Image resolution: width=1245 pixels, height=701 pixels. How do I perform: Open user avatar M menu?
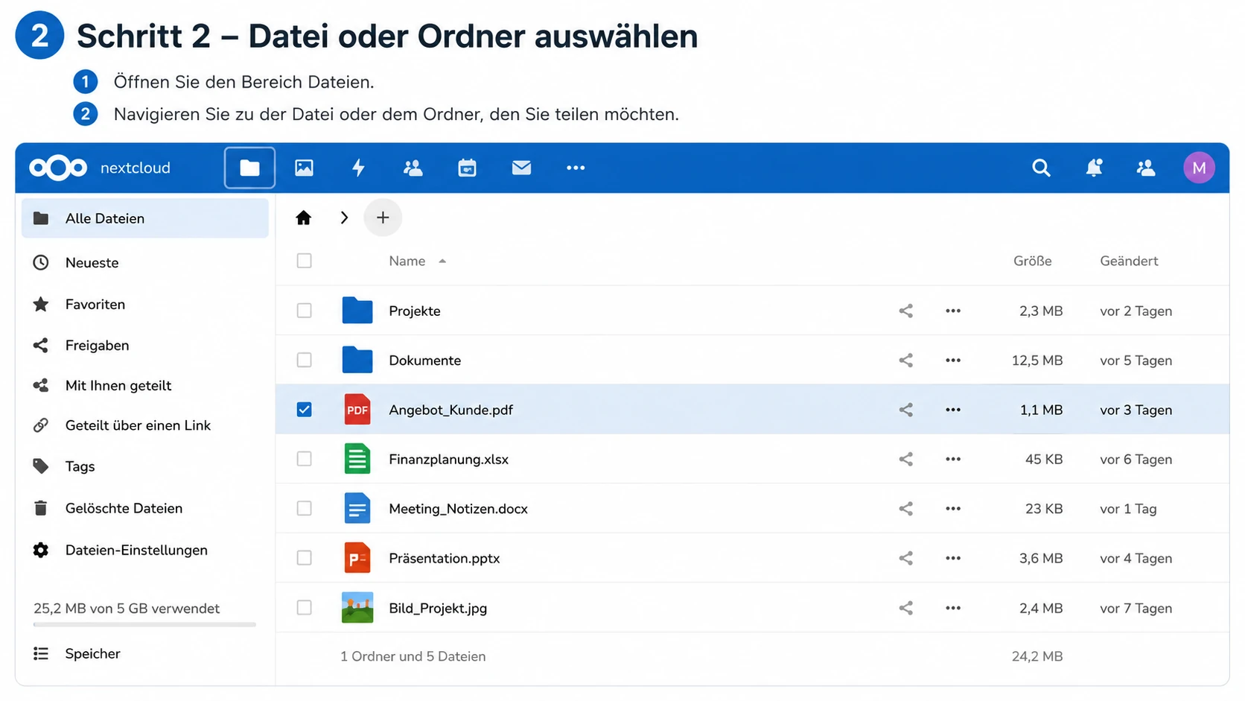point(1199,168)
